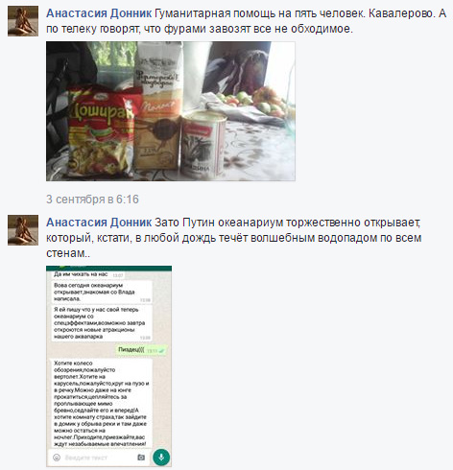This screenshot has height=470, width=453.
Task: Open second Анастасия Донник avatar
Action: click(x=23, y=230)
